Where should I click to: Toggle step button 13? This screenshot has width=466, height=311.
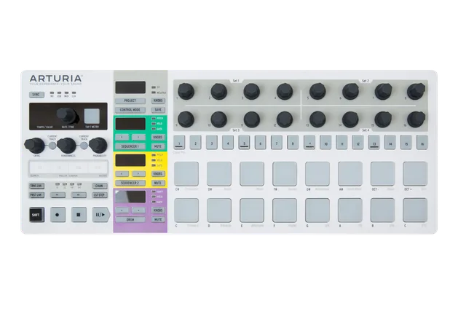374,143
